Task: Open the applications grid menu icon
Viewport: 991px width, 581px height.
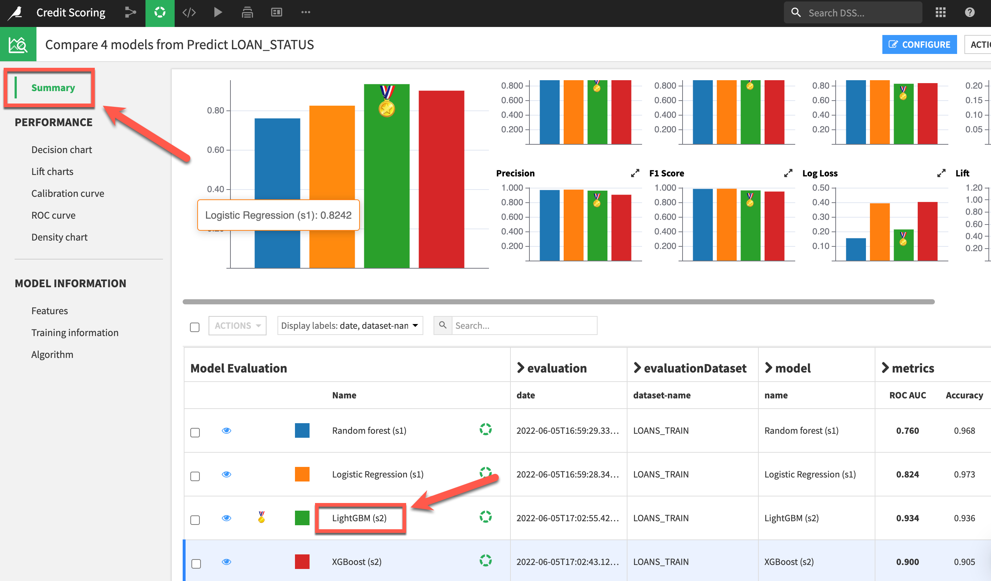Action: [x=940, y=13]
